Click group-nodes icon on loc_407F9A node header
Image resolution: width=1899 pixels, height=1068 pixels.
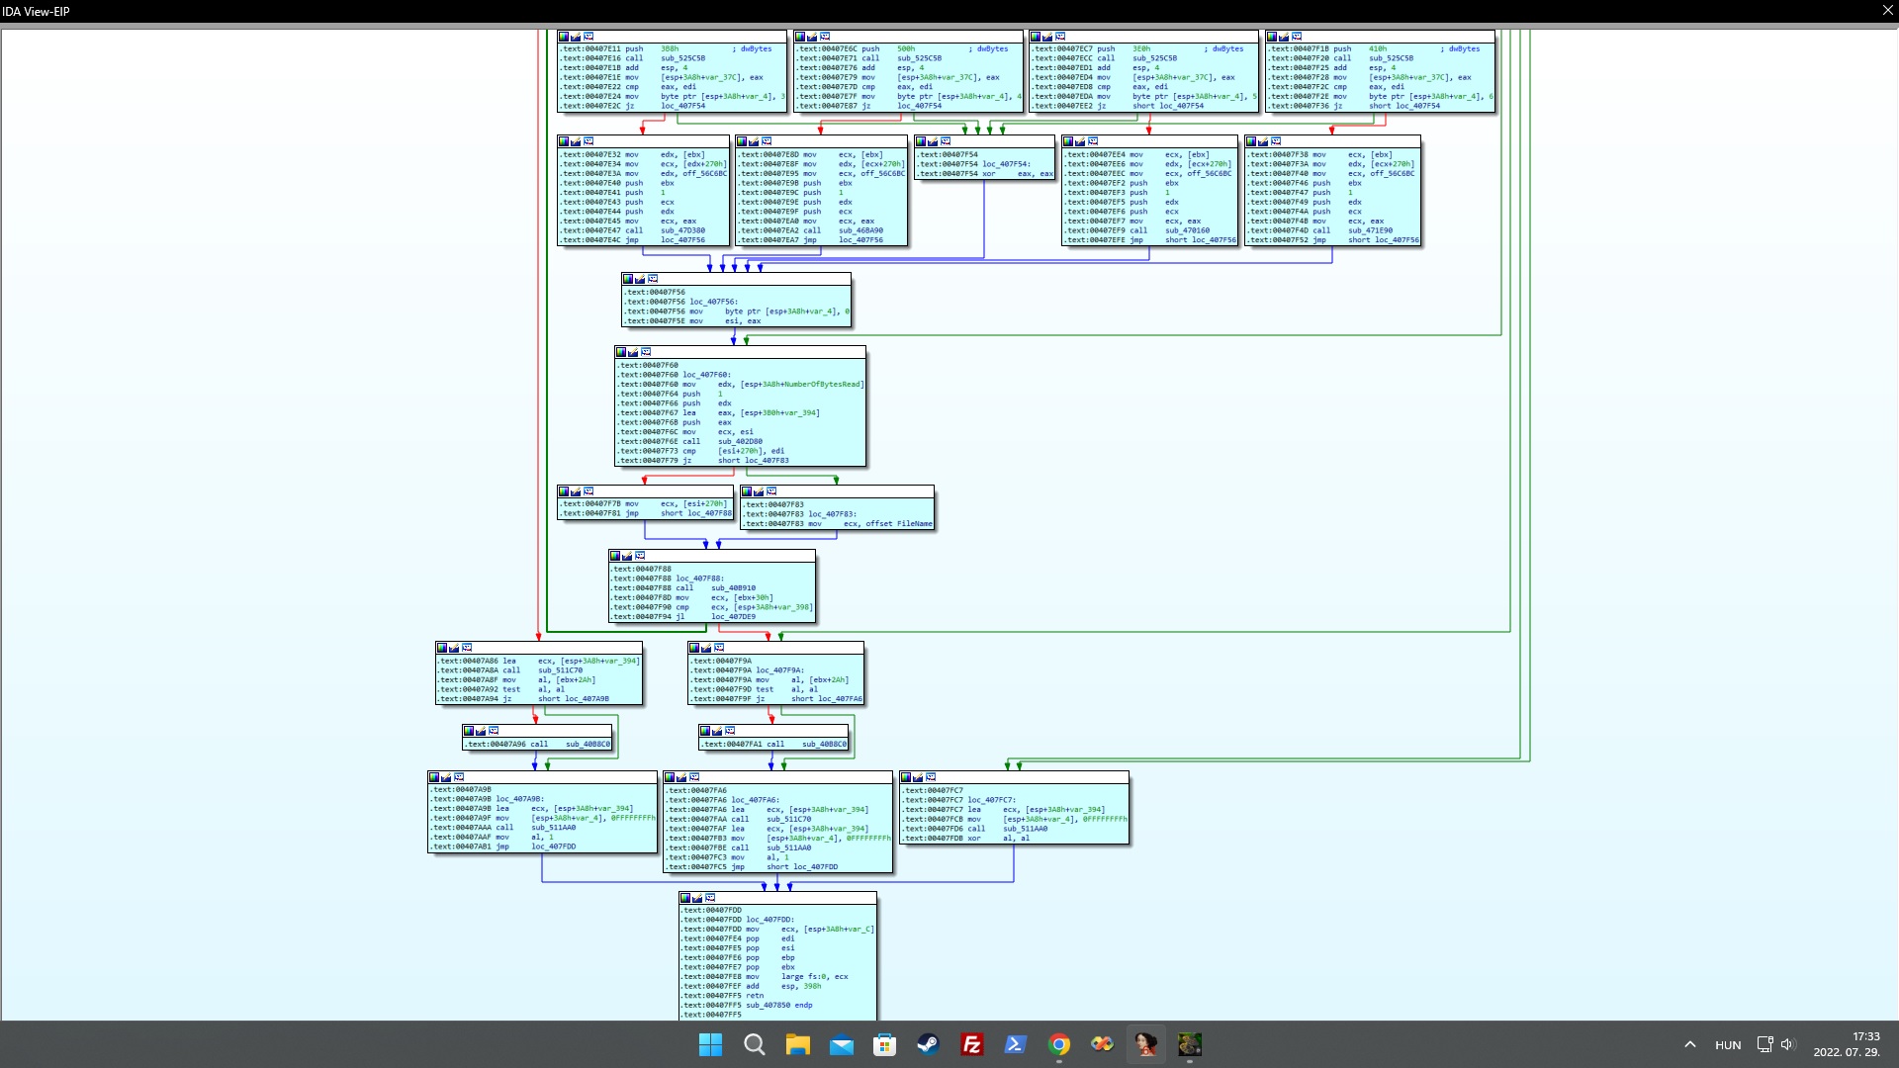[719, 648]
